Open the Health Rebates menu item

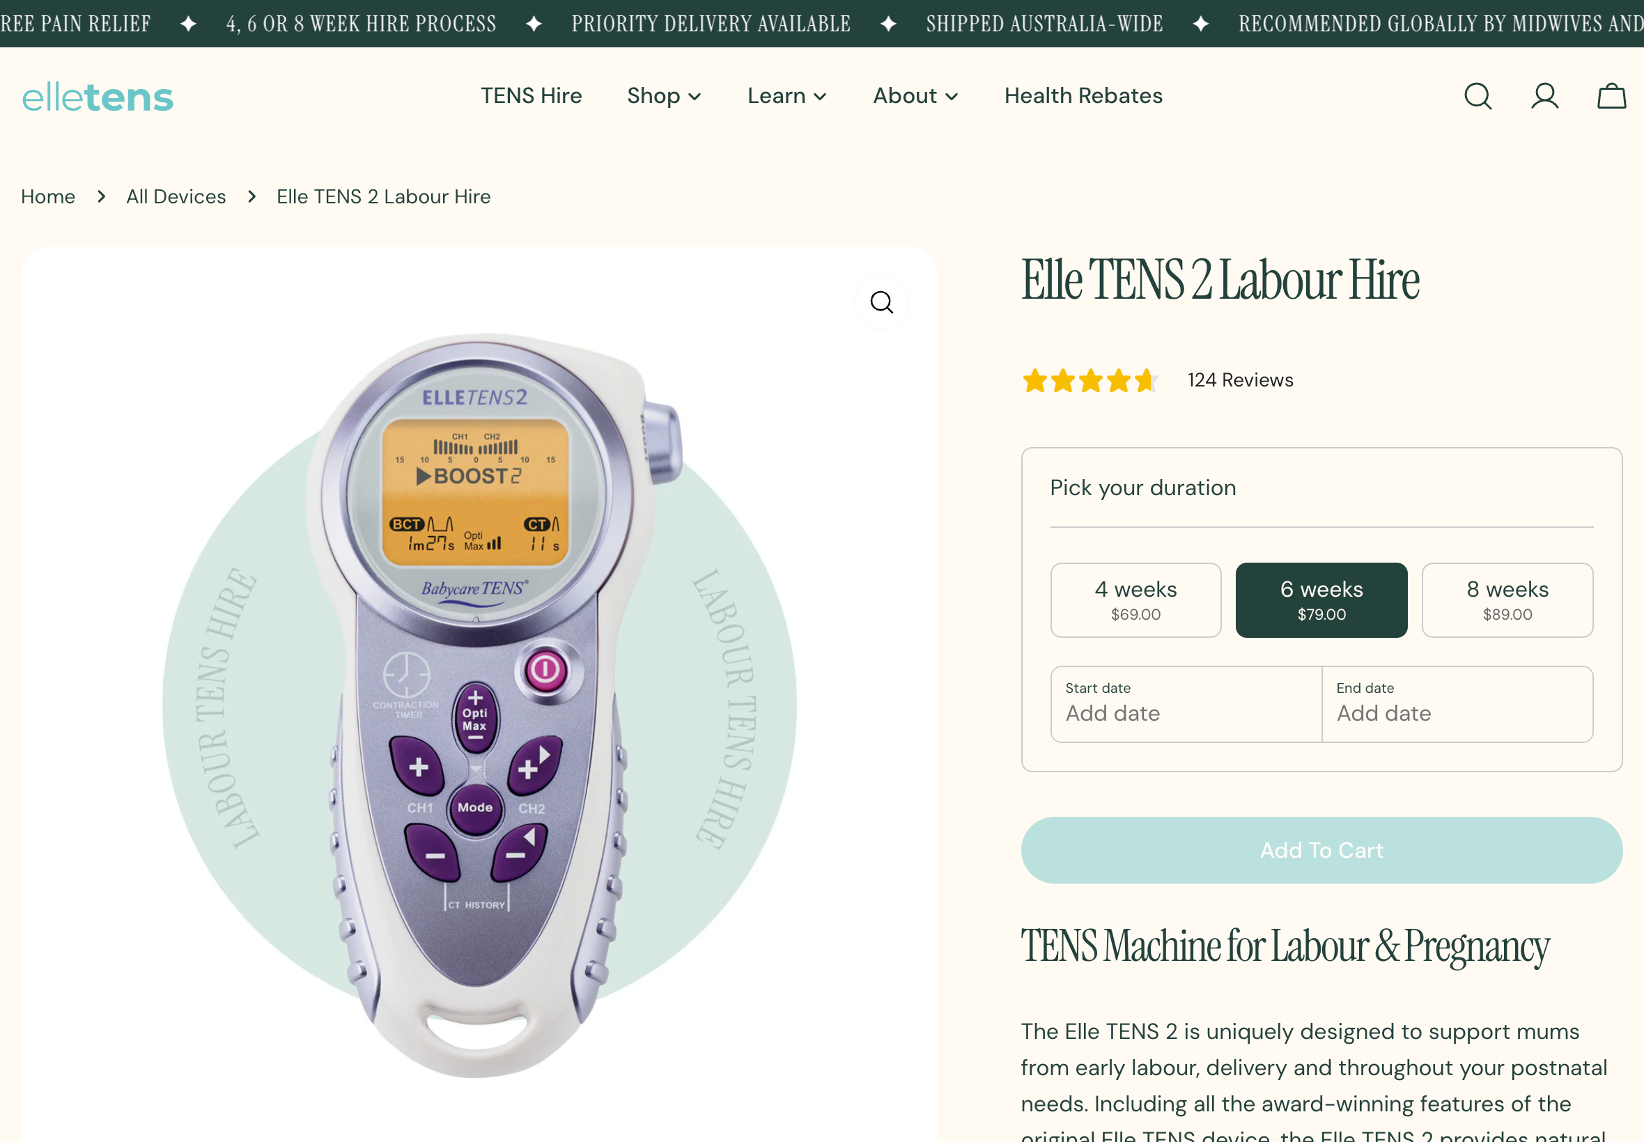(1083, 96)
